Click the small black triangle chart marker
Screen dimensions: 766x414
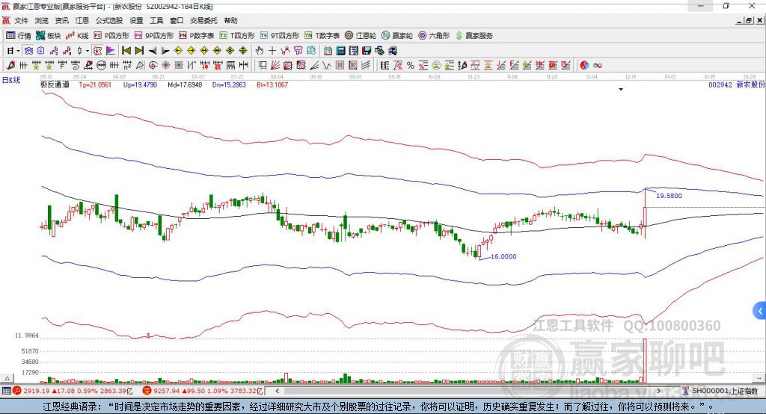(x=621, y=90)
